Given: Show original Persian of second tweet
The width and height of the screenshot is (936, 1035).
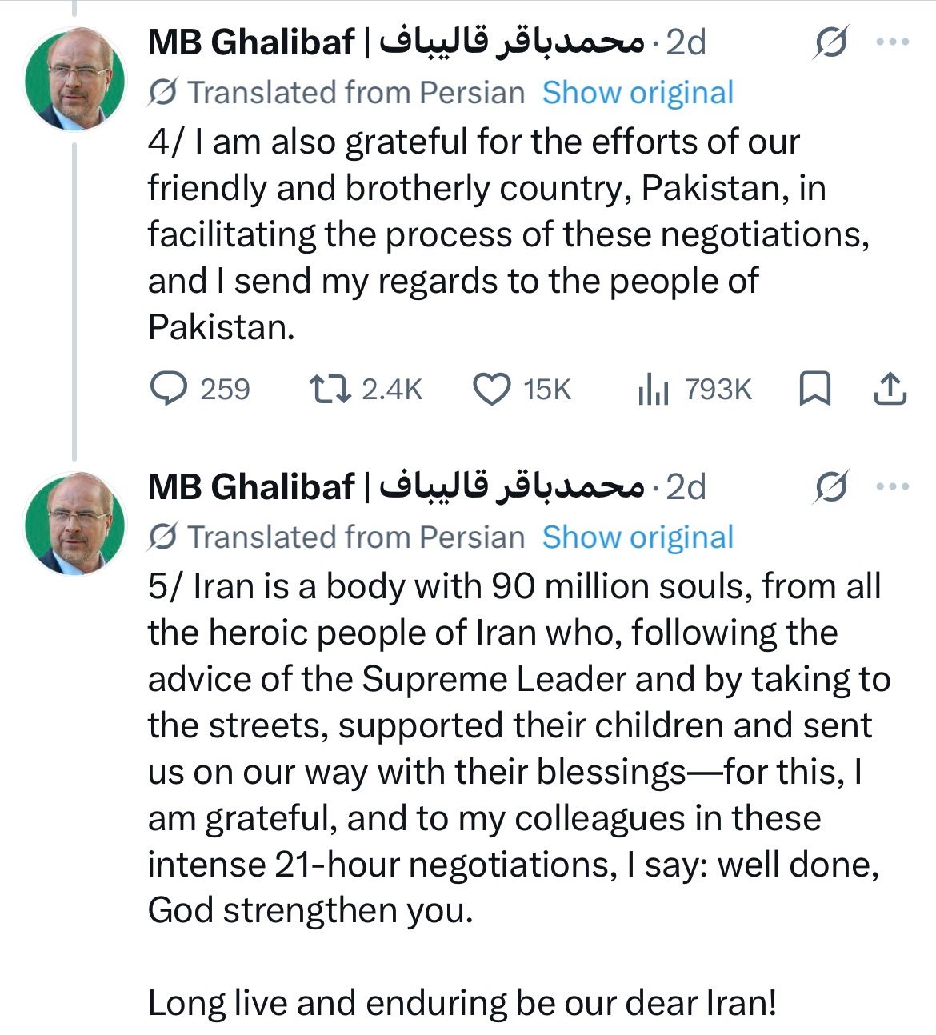Looking at the screenshot, I should pyautogui.click(x=638, y=537).
